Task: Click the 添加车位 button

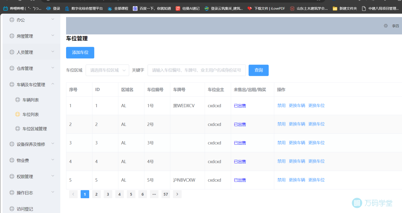Action: click(x=80, y=52)
